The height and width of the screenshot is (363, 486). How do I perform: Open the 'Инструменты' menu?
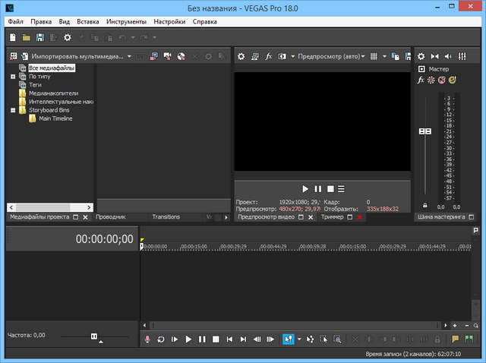tap(127, 22)
